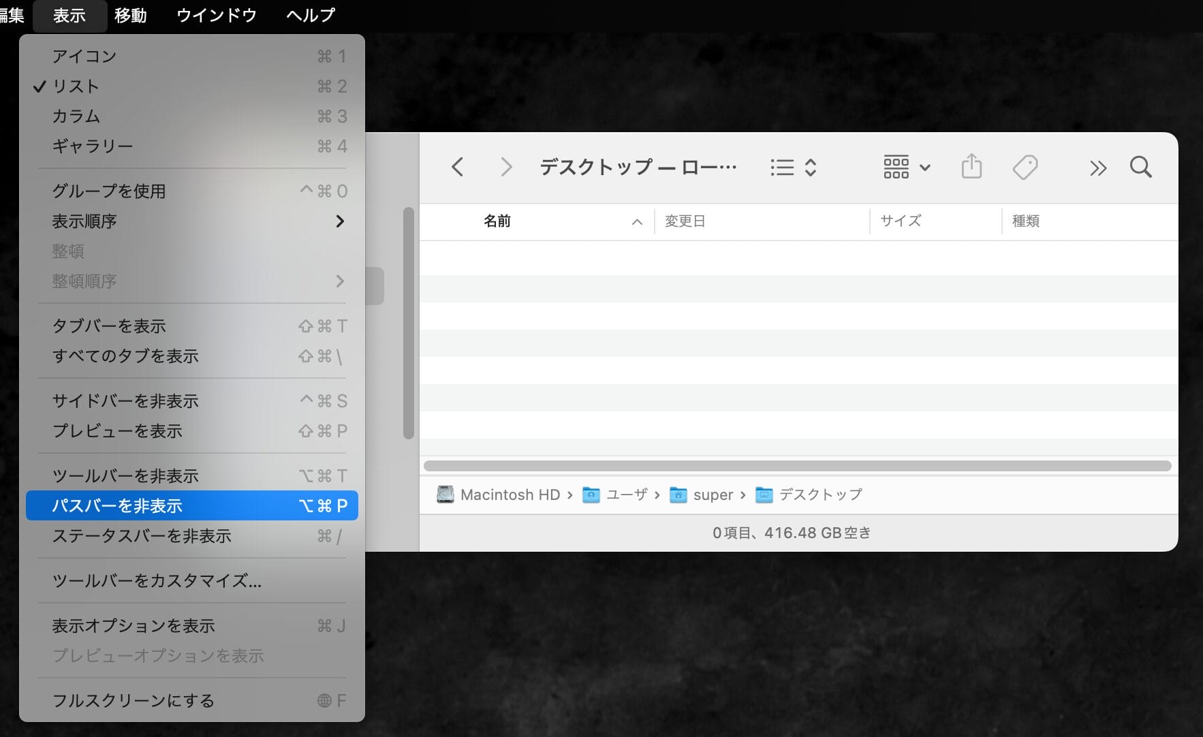Click the 名前 column sort arrow
The height and width of the screenshot is (737, 1203).
(x=636, y=221)
